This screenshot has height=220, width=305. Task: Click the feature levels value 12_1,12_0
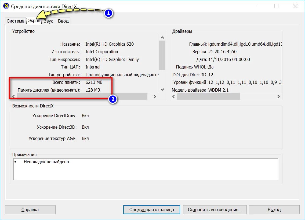pyautogui.click(x=245, y=82)
